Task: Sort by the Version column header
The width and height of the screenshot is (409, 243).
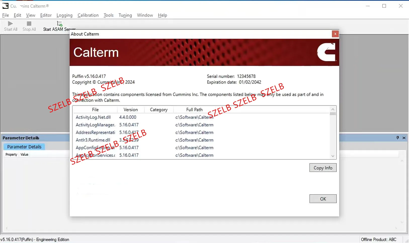Action: tap(131, 110)
